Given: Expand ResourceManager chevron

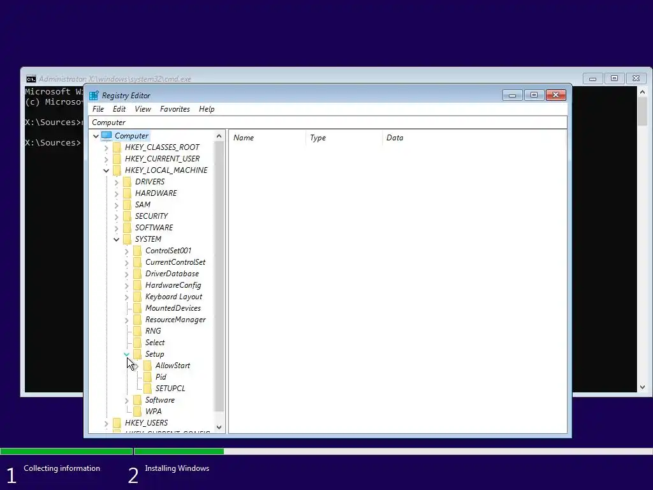Looking at the screenshot, I should pyautogui.click(x=127, y=320).
